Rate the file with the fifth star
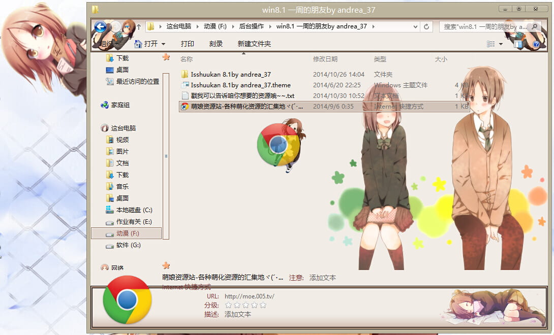This screenshot has width=554, height=335. [263, 305]
